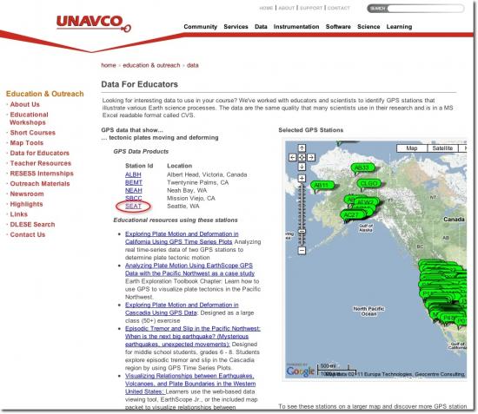Open the Services menu
Image resolution: width=478 pixels, height=414 pixels.
click(x=236, y=27)
